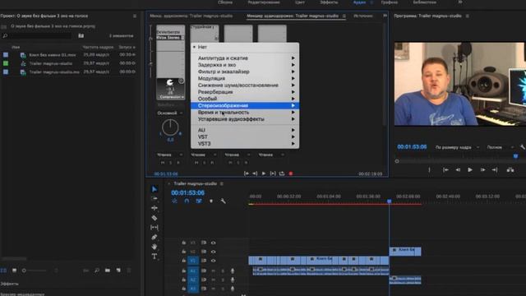Step forward one frame in Program monitor

click(482, 170)
